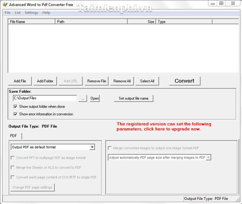Click the Remove File button

pos(96,81)
